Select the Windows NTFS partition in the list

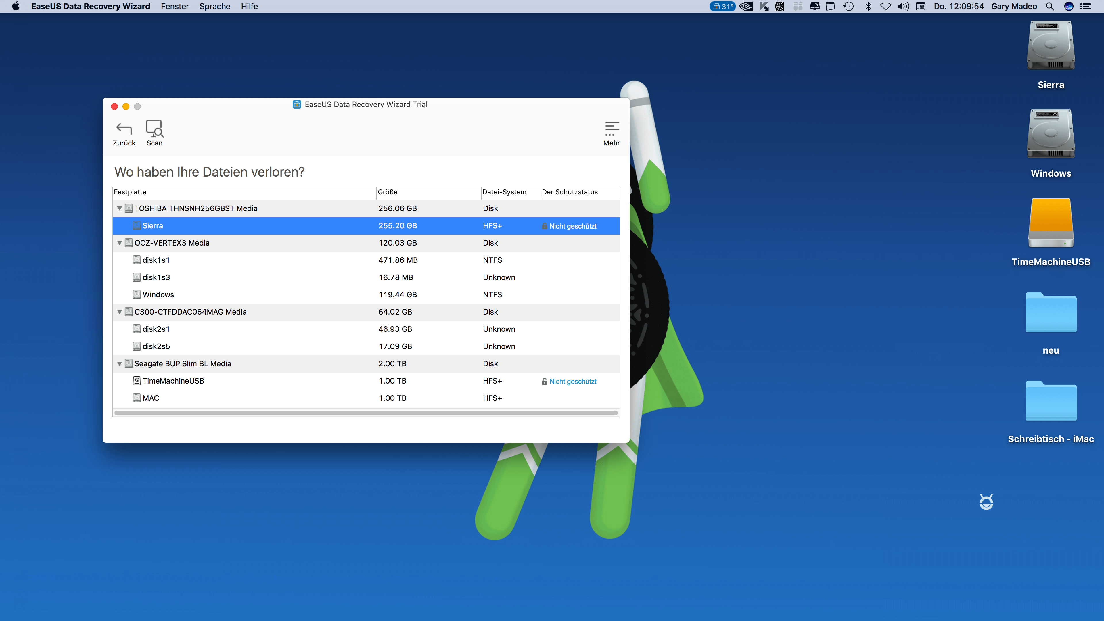[x=366, y=295]
